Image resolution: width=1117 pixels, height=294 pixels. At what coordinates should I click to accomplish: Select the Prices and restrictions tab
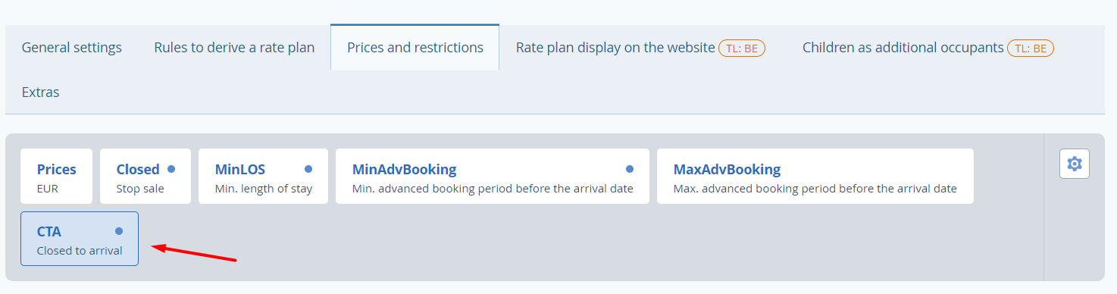[x=415, y=48]
